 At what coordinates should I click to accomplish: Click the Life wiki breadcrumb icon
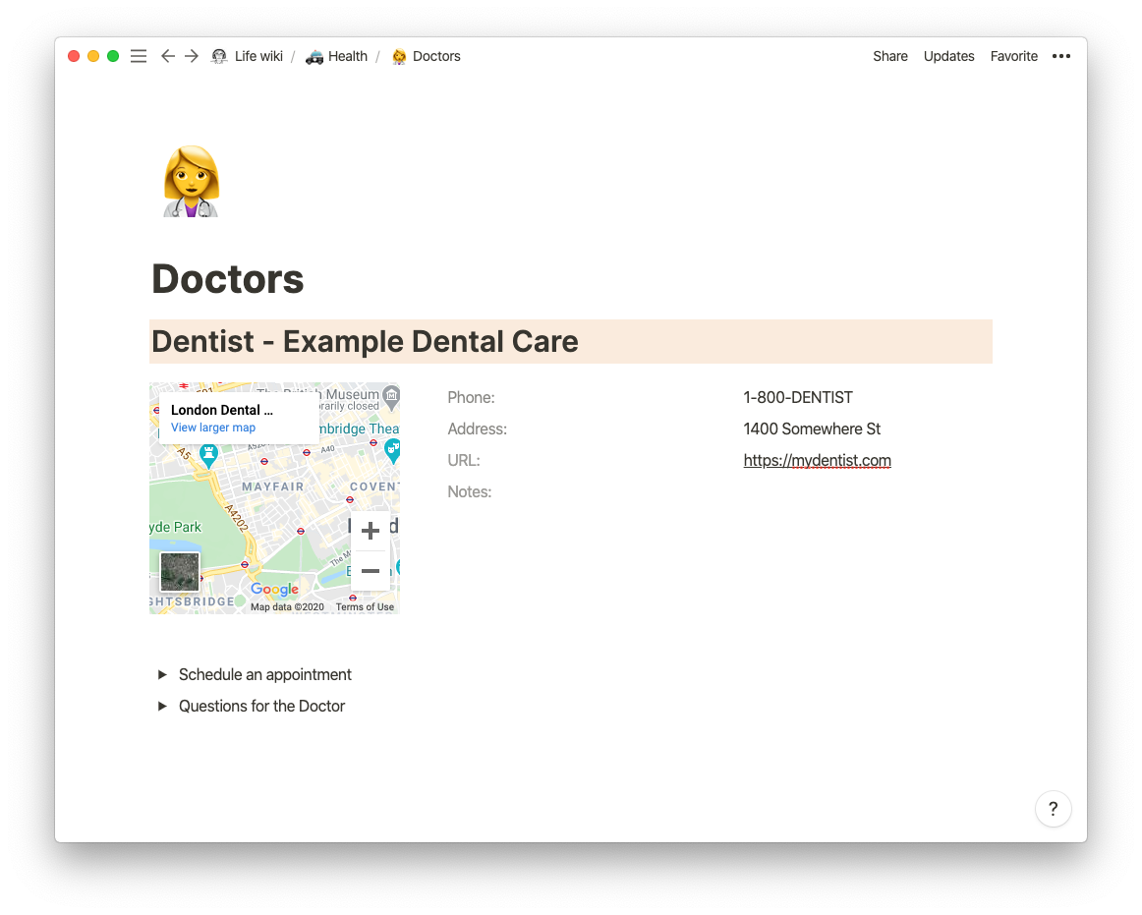[219, 56]
